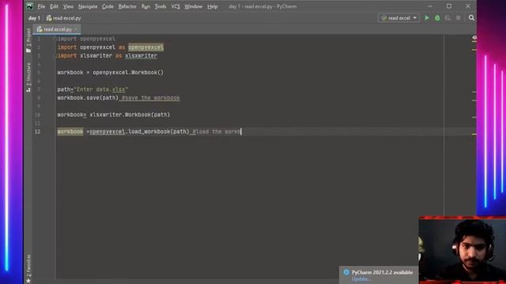The image size is (506, 284).
Task: Click openpyexcel.Workbook() on line 5
Action: [128, 73]
